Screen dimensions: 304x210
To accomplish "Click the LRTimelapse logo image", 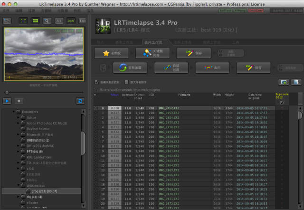I will pyautogui.click(x=103, y=26).
